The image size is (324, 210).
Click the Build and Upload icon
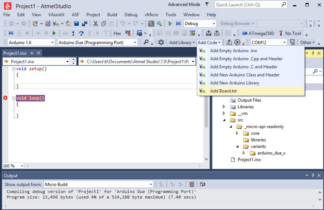pyautogui.click(x=229, y=42)
